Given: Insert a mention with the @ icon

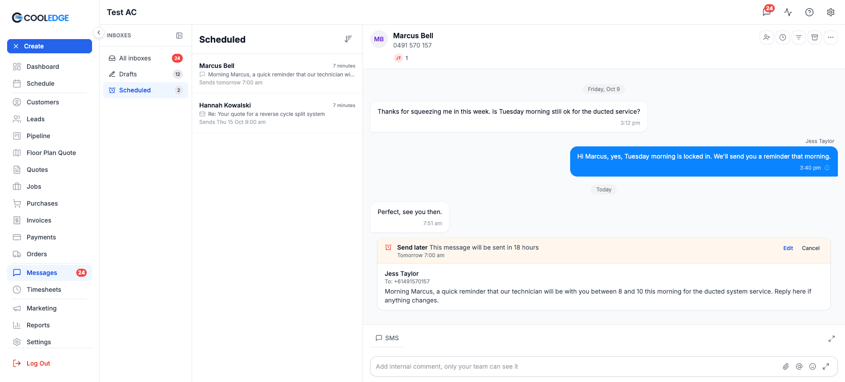Looking at the screenshot, I should click(799, 366).
